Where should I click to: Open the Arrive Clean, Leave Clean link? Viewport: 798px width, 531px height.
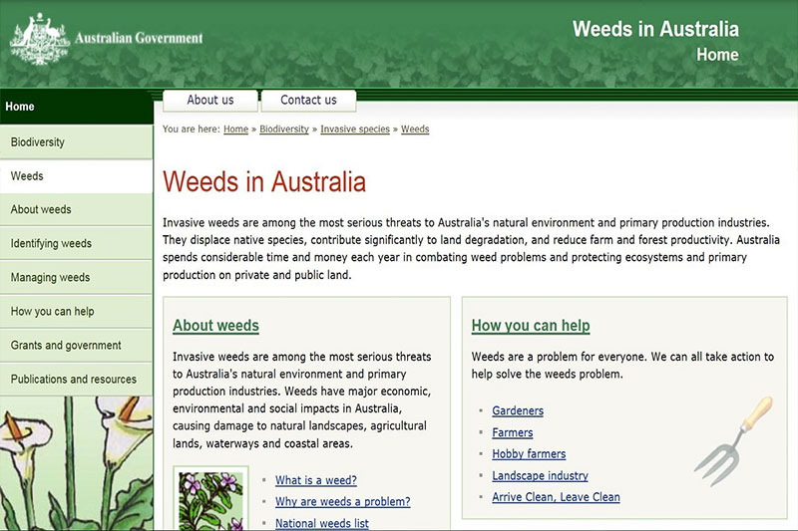point(556,497)
